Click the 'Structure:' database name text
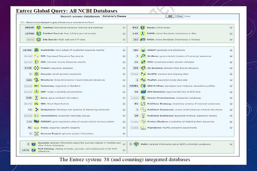The height and width of the screenshot is (171, 257). [47, 80]
